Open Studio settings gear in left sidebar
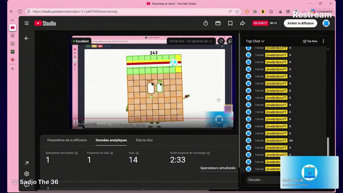The width and height of the screenshot is (343, 193). click(27, 174)
